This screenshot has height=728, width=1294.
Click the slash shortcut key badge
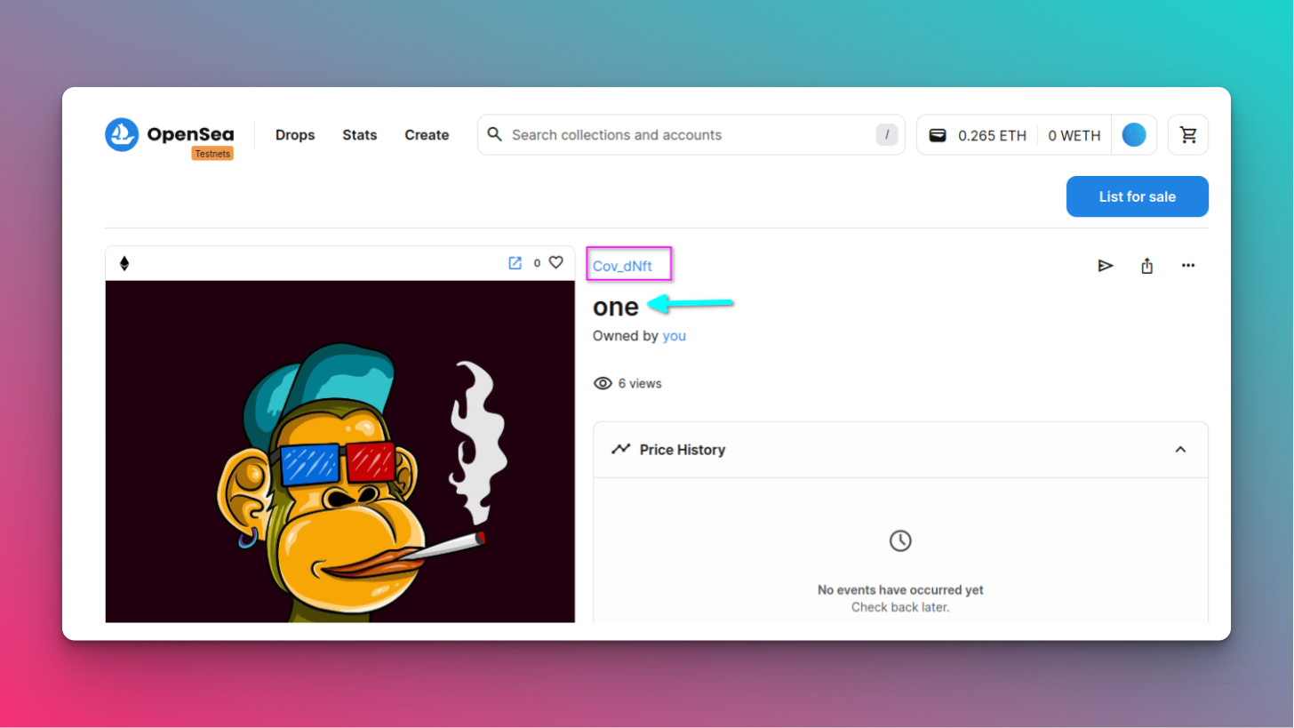tap(886, 135)
